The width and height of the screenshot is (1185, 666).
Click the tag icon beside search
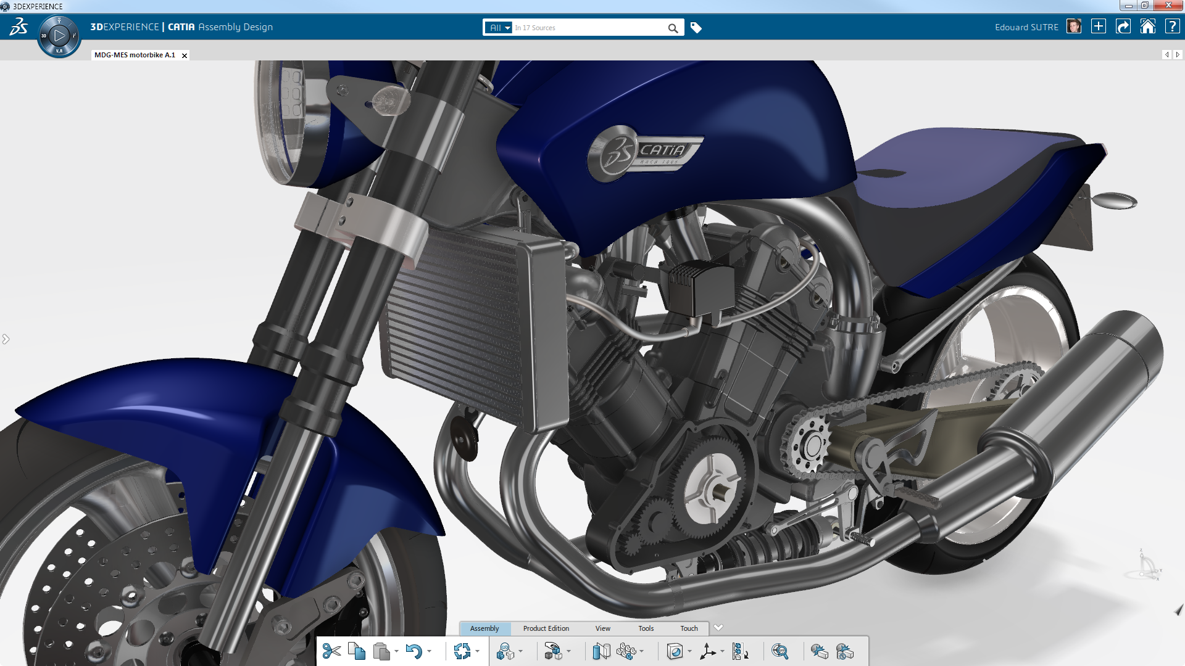[696, 28]
